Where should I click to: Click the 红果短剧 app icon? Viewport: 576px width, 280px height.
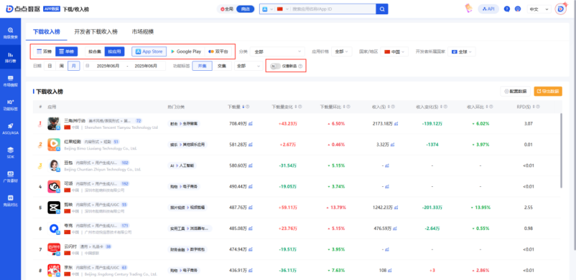[54, 144]
